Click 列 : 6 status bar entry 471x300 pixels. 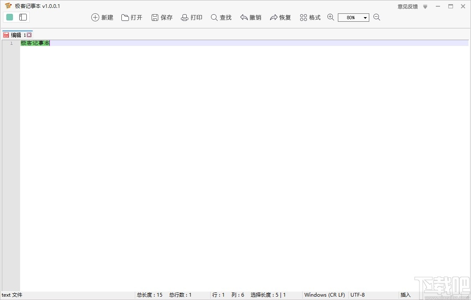238,295
